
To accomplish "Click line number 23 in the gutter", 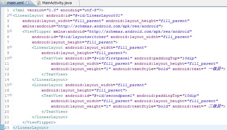I will point(7,128).
